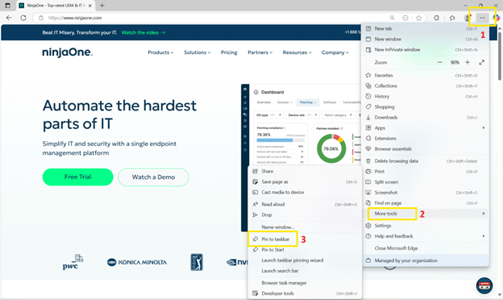Open the Settings and more ellipsis menu
This screenshot has height=300, width=503.
pos(482,18)
